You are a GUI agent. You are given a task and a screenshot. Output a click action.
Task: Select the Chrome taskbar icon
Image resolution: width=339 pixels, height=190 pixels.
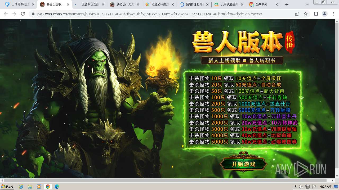(48, 187)
